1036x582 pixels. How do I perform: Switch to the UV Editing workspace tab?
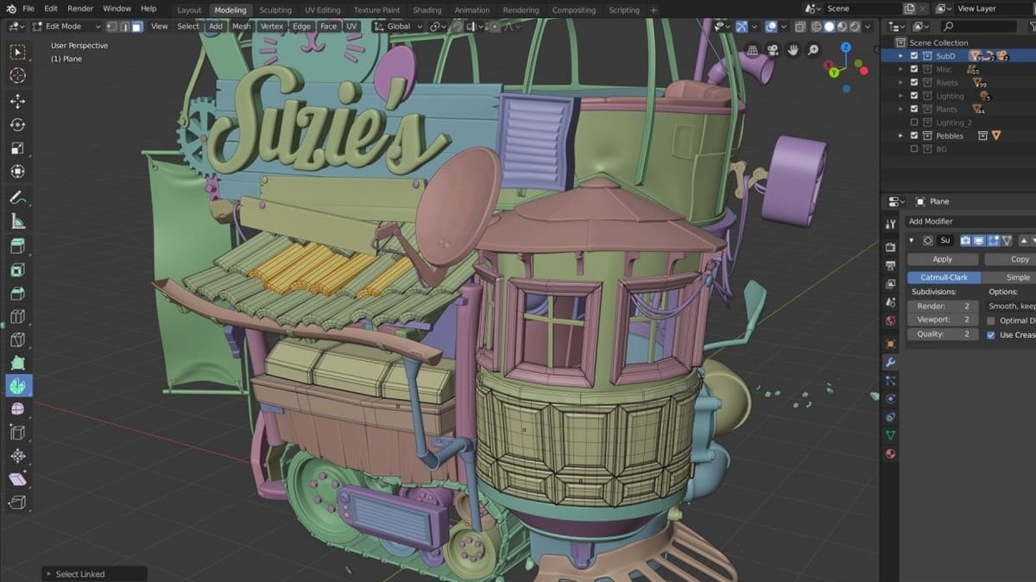click(x=323, y=9)
